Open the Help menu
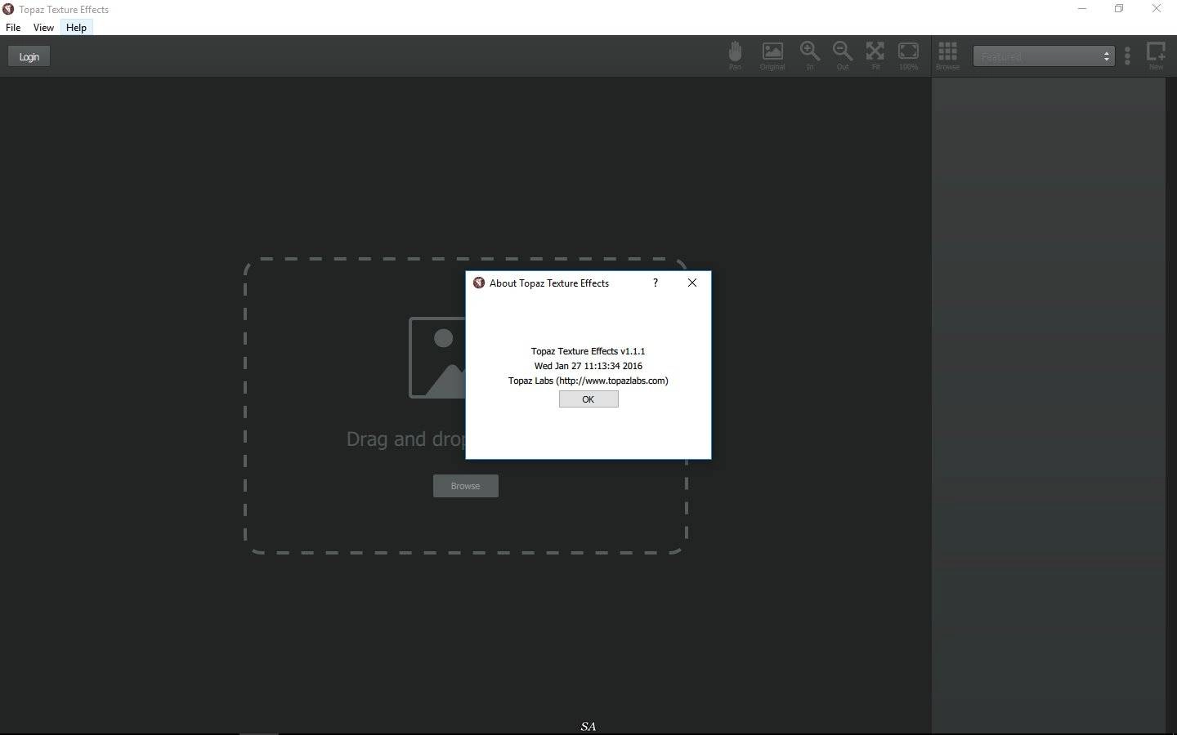The image size is (1177, 735). pyautogui.click(x=76, y=27)
